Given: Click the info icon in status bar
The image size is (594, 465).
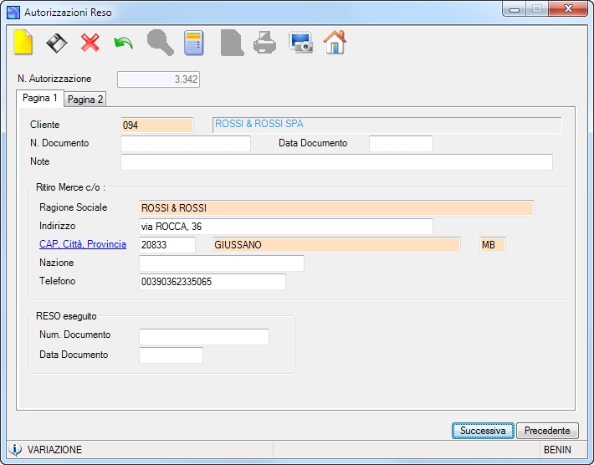Looking at the screenshot, I should 15,449.
